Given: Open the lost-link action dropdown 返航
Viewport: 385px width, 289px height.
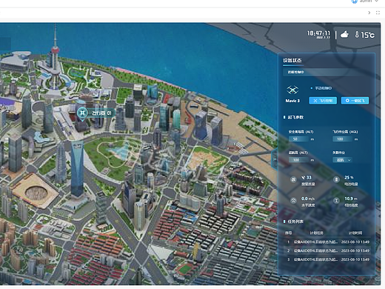Looking at the screenshot, I should pyautogui.click(x=342, y=160).
